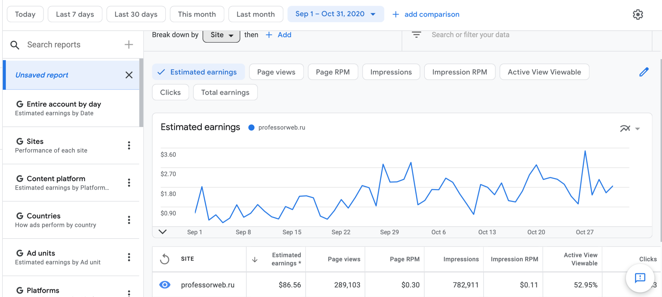
Task: Select the Last month range
Action: pyautogui.click(x=256, y=14)
